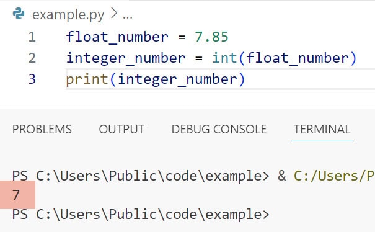Place cursor on the 7.85 value
Viewport: 375px width, 232px height.
(x=211, y=37)
